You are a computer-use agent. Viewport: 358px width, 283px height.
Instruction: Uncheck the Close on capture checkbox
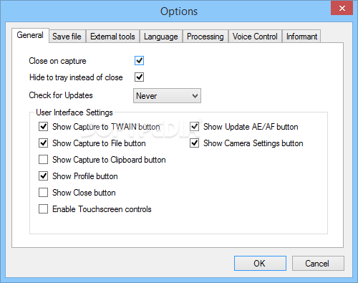[x=139, y=61]
